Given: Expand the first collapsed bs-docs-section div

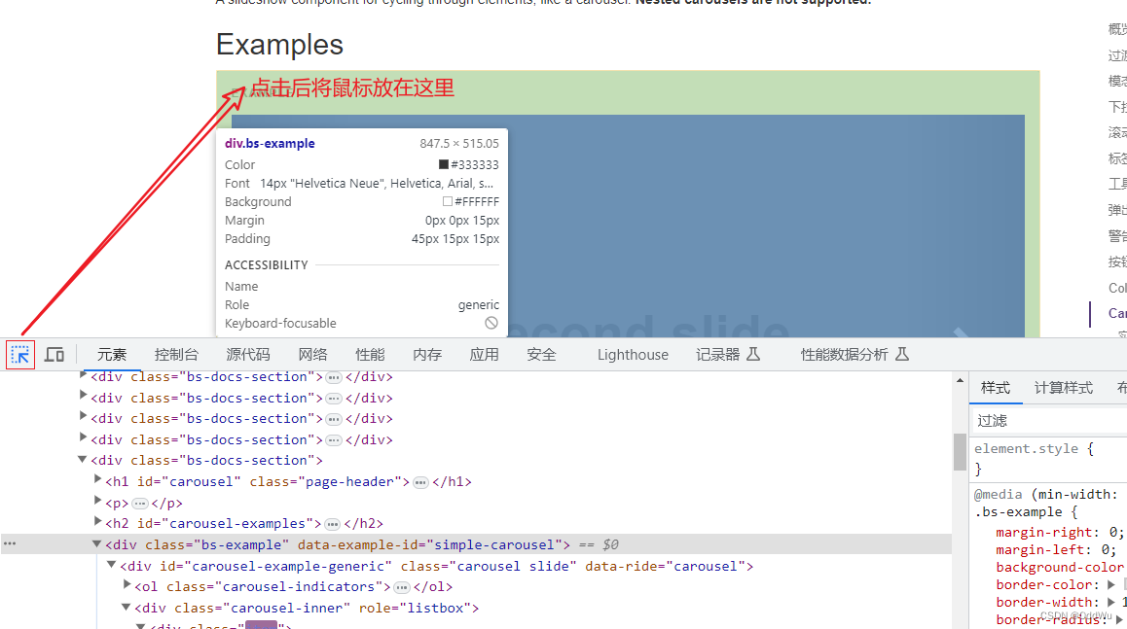Looking at the screenshot, I should coord(83,376).
